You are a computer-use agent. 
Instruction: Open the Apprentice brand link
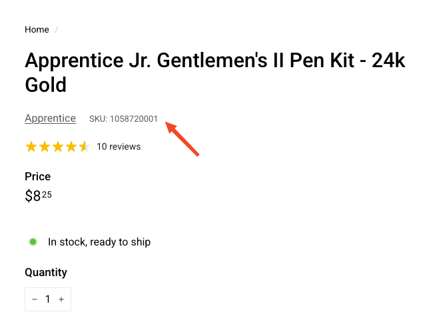pos(50,118)
